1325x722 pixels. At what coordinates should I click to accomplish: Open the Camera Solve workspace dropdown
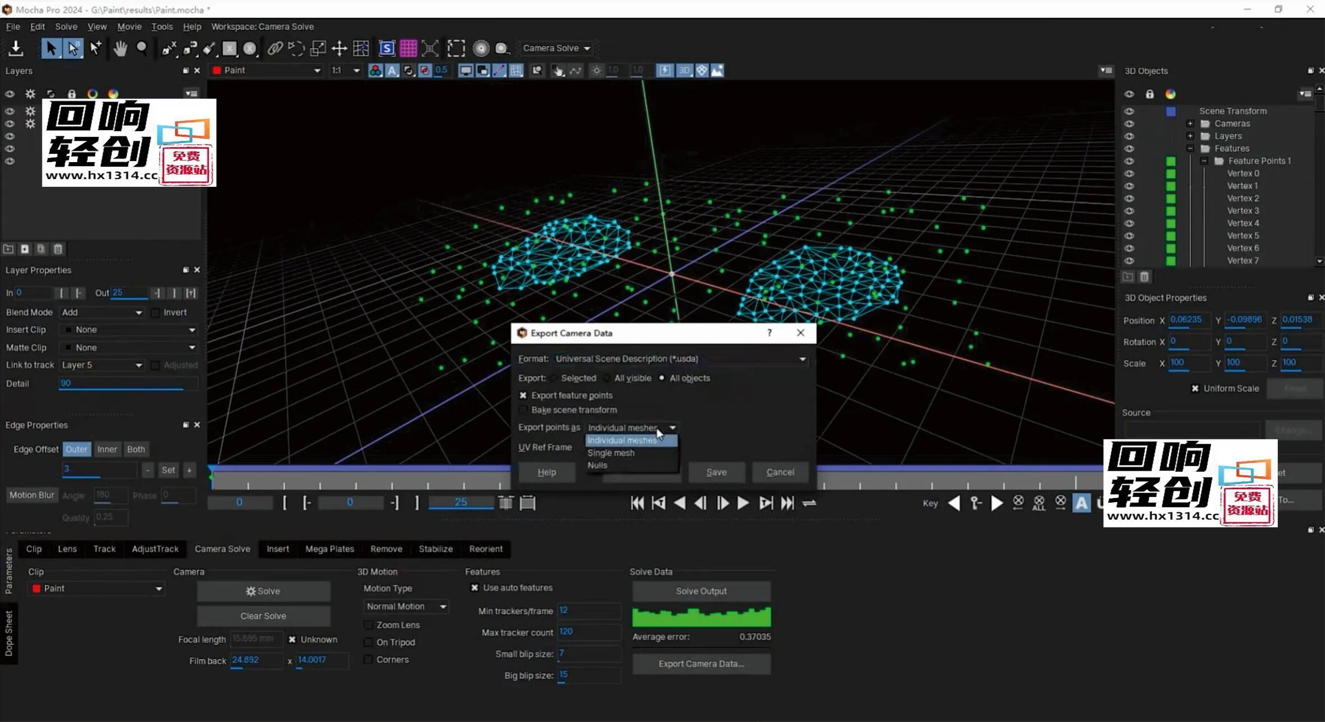tap(556, 48)
